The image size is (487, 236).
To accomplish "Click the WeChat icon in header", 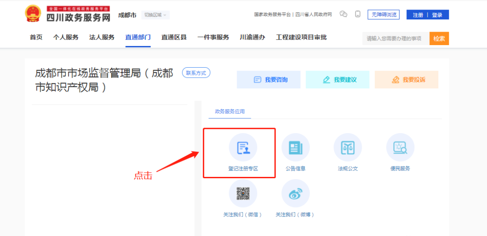I will click(343, 14).
